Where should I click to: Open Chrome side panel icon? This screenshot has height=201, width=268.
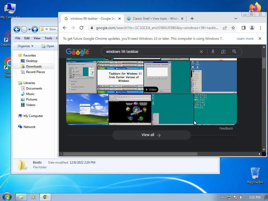[244, 28]
